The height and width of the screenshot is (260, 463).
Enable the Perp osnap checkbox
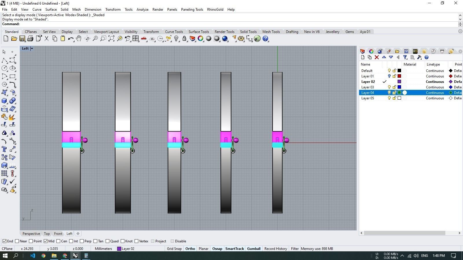pyautogui.click(x=82, y=241)
